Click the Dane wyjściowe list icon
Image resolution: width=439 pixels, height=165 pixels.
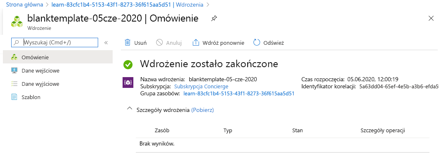pyautogui.click(x=14, y=84)
